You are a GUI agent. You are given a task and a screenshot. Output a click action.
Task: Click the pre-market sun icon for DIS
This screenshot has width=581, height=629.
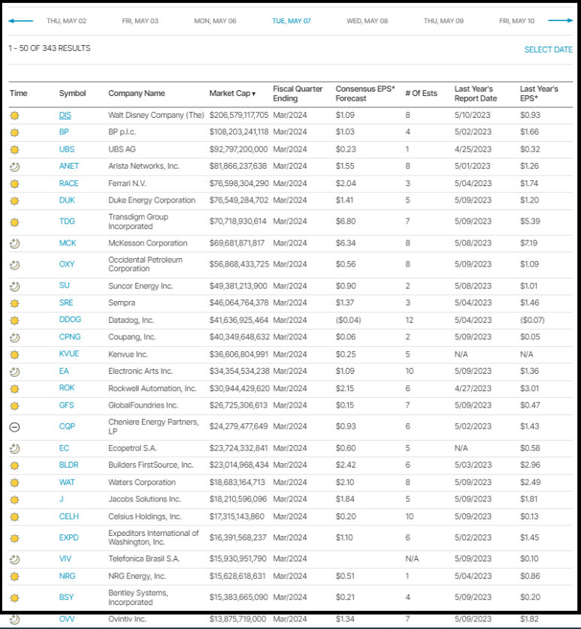[x=14, y=116]
